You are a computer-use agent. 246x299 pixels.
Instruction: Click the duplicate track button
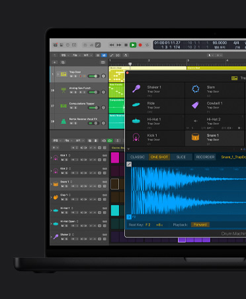(63, 62)
